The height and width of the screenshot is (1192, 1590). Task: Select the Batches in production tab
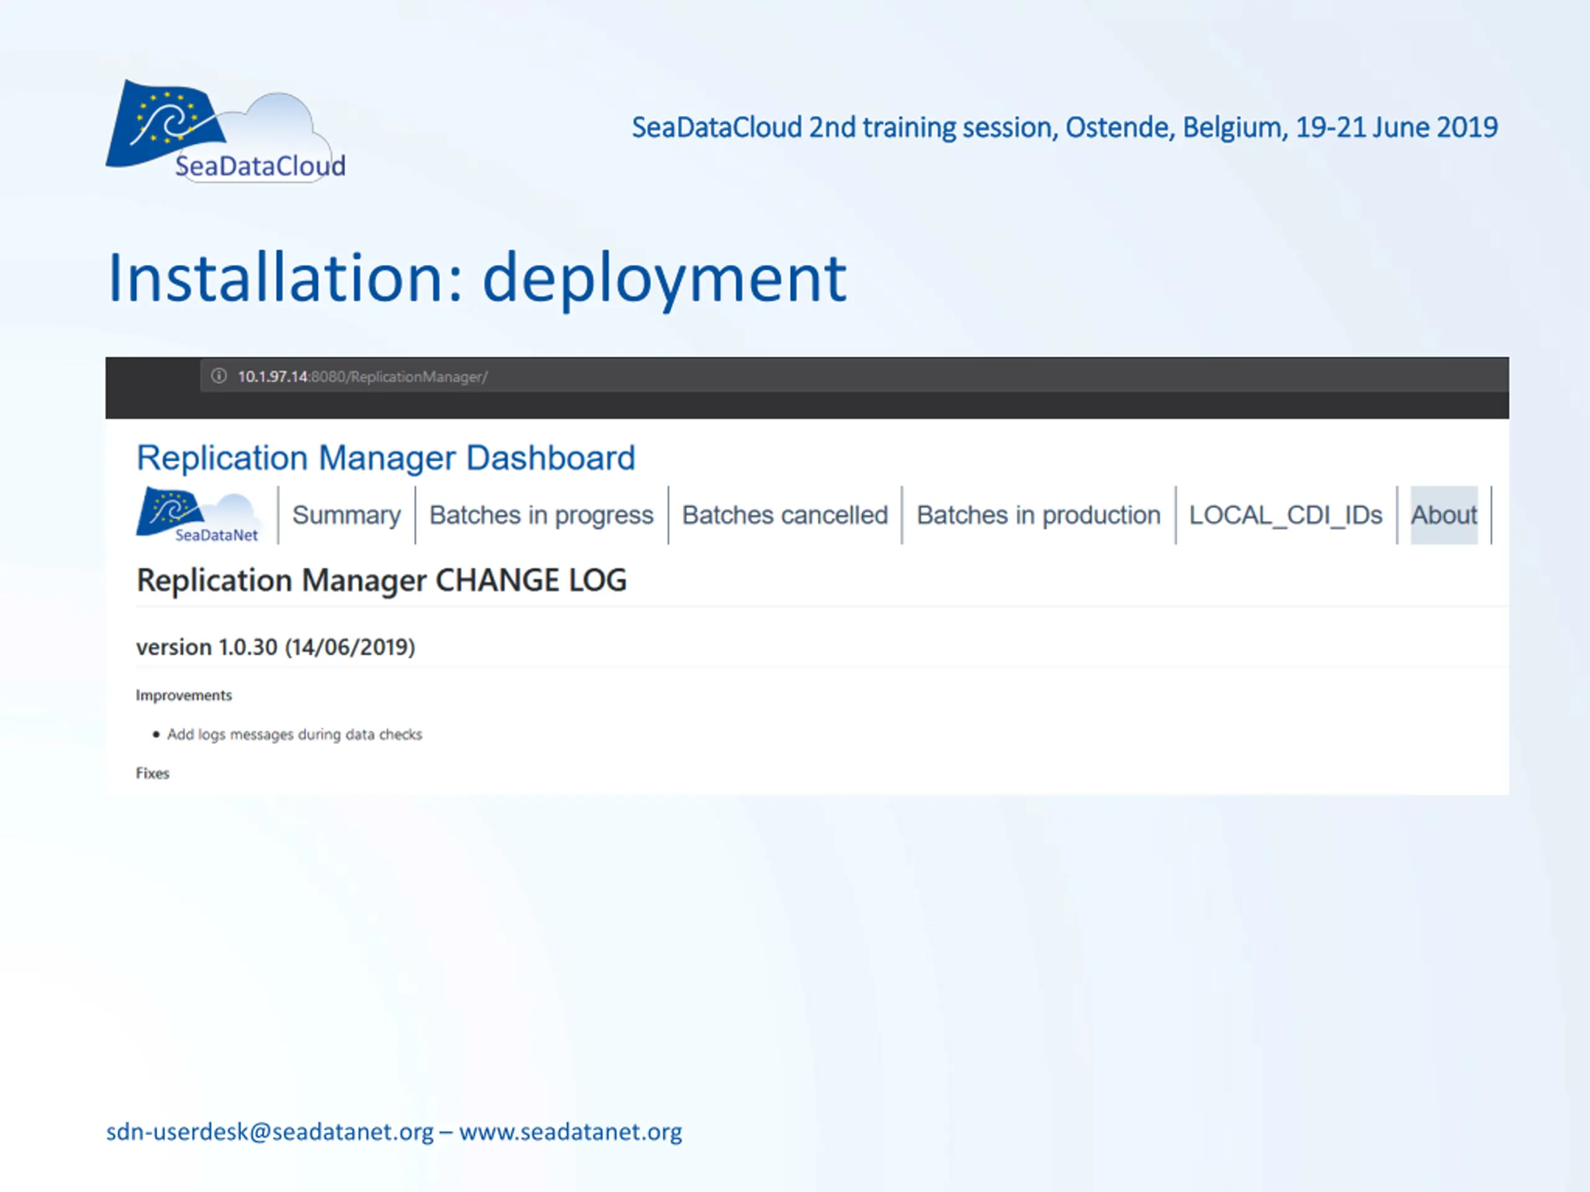coord(1038,515)
